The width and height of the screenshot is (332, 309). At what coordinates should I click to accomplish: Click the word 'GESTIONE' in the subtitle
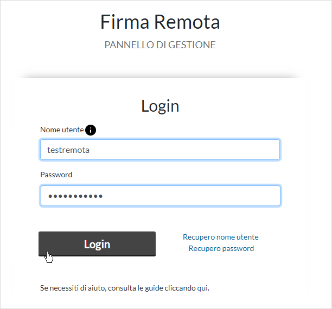(192, 45)
